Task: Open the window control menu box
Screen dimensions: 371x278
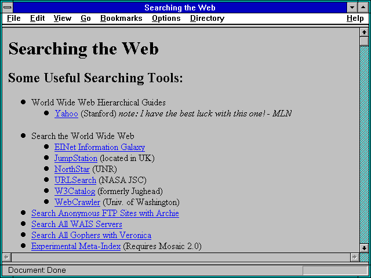Action: (8, 8)
